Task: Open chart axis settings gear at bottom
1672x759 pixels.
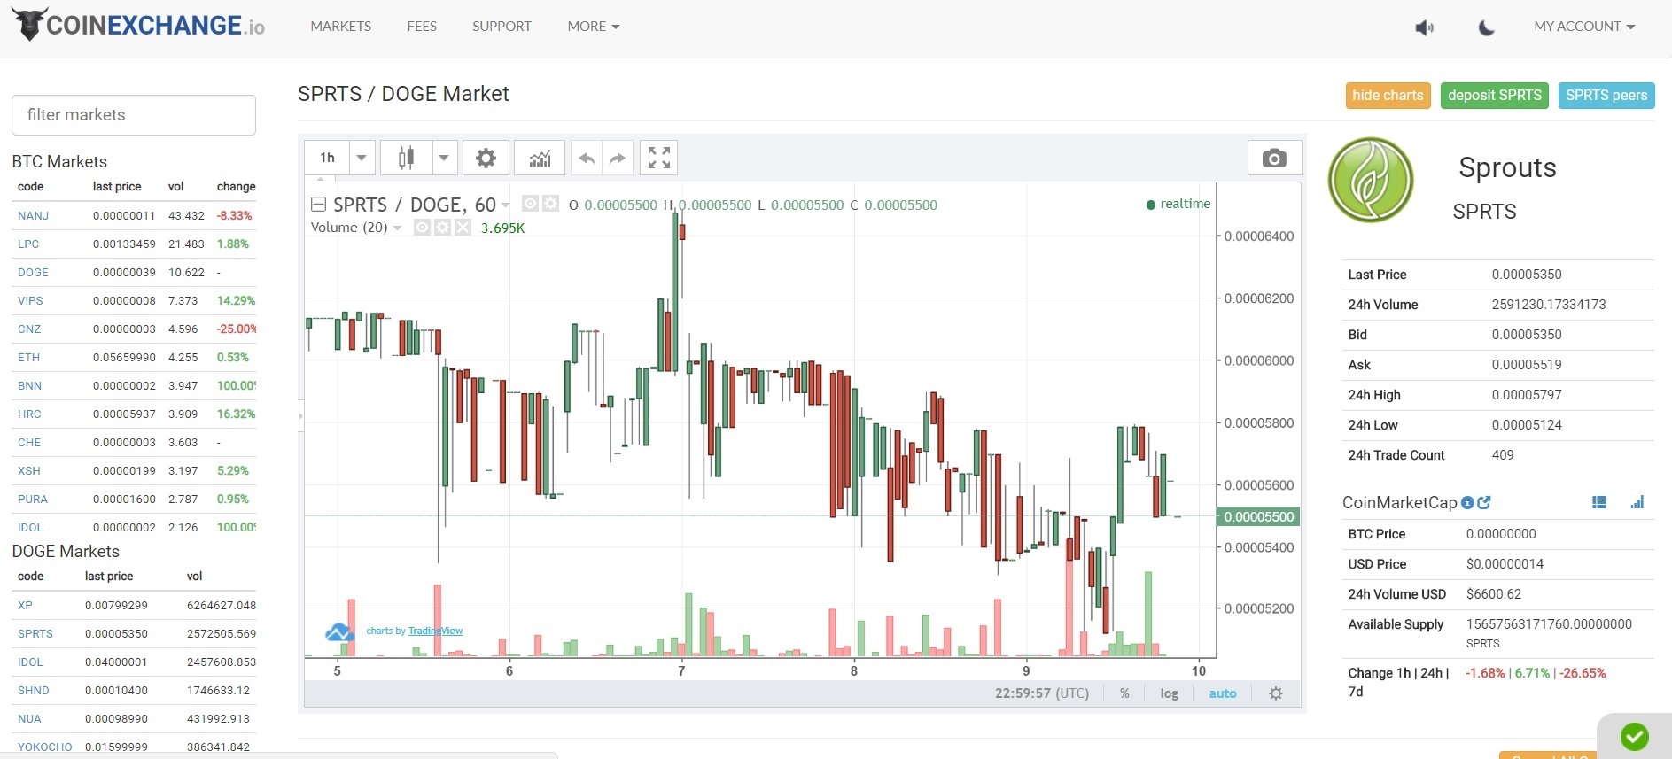Action: tap(1276, 693)
